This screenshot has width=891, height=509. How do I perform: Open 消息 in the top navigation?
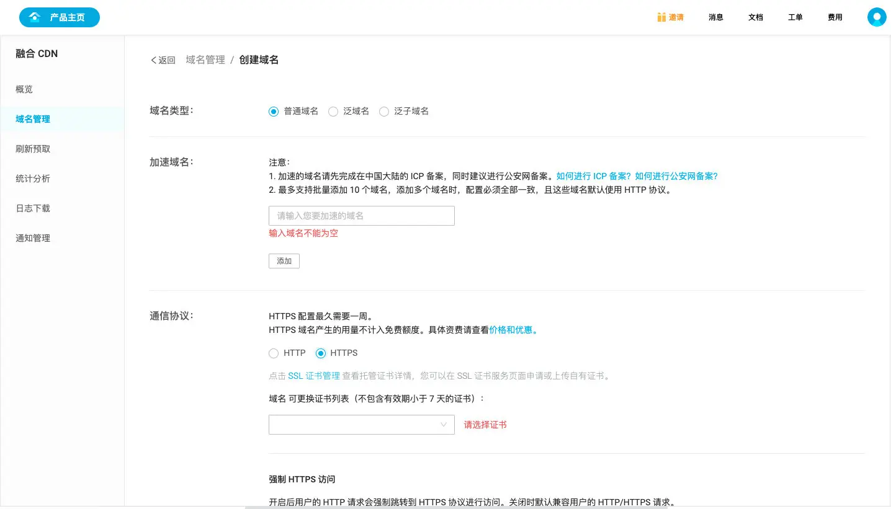coord(716,17)
